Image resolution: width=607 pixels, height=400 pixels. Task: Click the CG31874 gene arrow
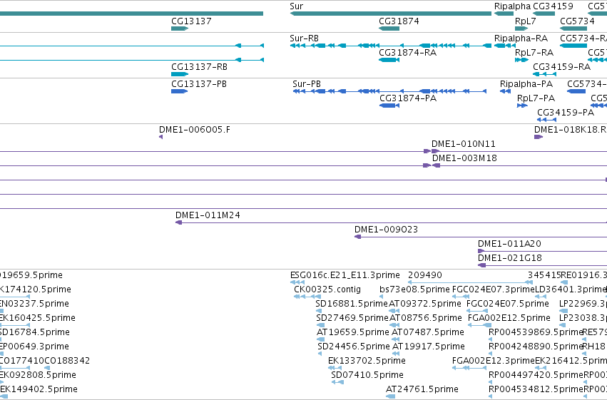[x=389, y=29]
